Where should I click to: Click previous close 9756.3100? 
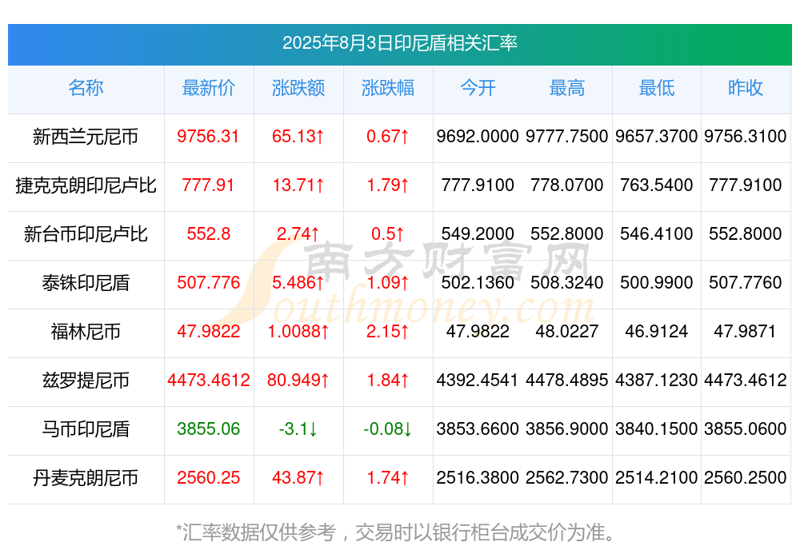[746, 136]
